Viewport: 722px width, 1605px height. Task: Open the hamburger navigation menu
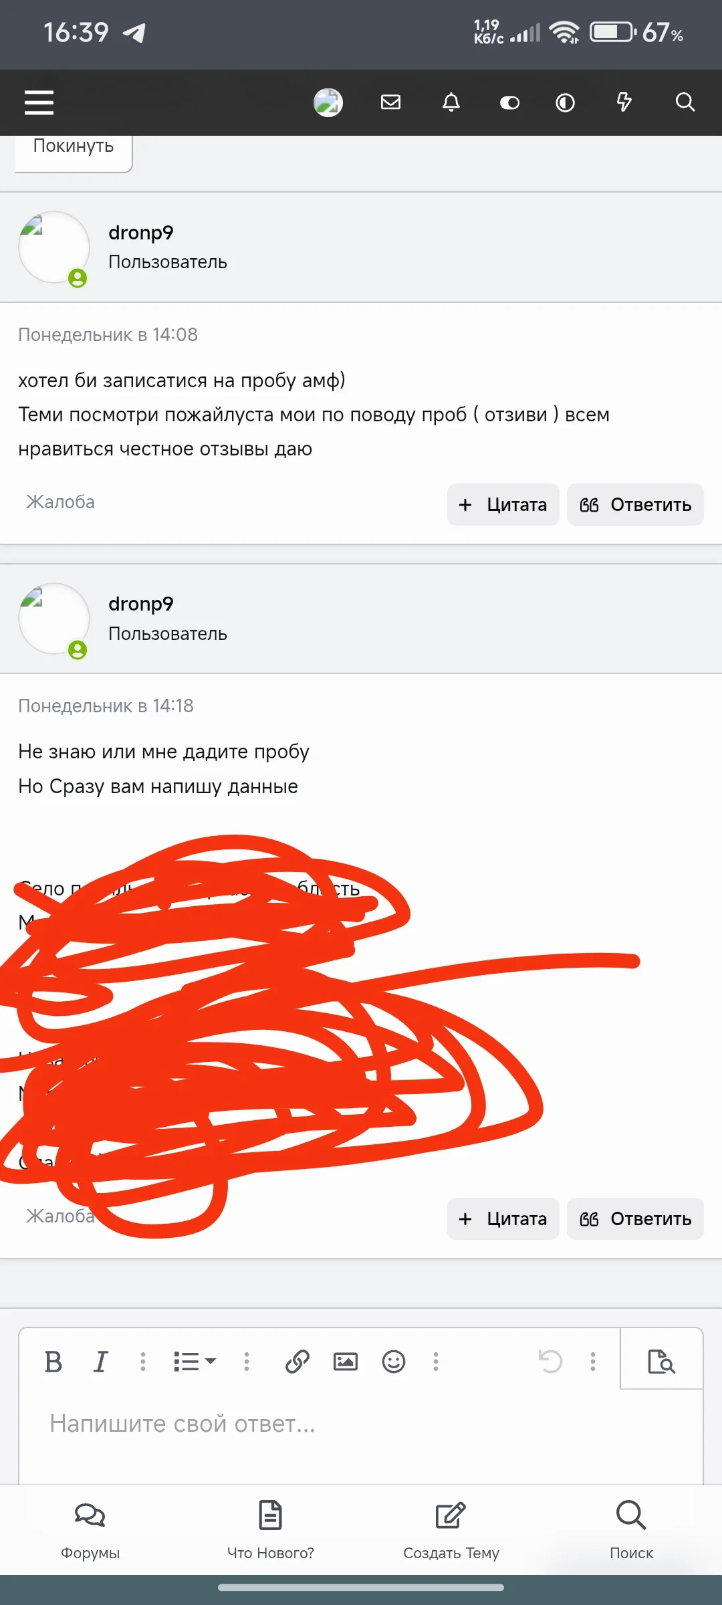point(39,102)
